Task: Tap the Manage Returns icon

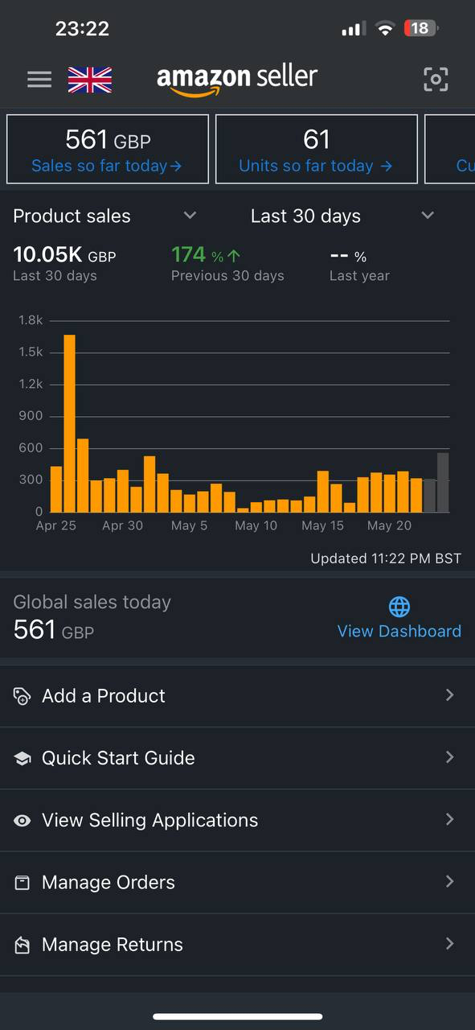Action: point(22,944)
